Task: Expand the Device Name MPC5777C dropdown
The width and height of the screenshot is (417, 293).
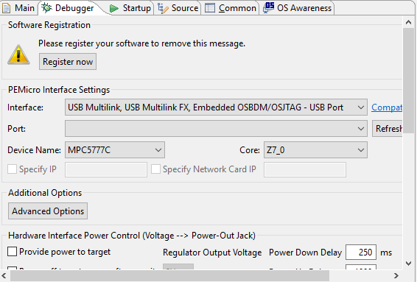Action: click(x=115, y=150)
